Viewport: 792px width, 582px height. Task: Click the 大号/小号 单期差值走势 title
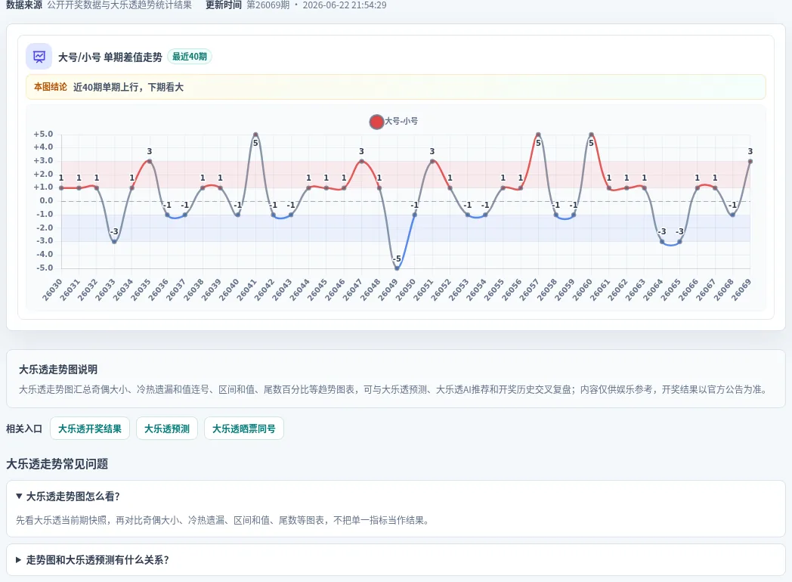(110, 57)
